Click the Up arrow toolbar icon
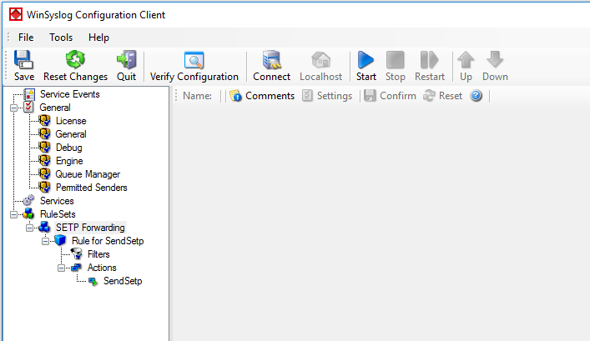 [x=466, y=60]
